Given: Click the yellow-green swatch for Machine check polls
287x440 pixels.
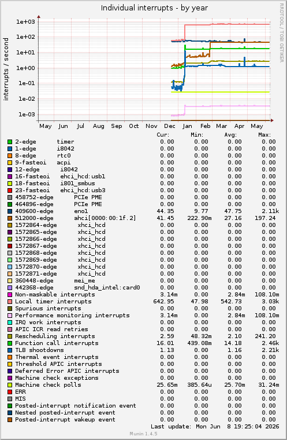Looking at the screenshot, I should tap(10, 385).
